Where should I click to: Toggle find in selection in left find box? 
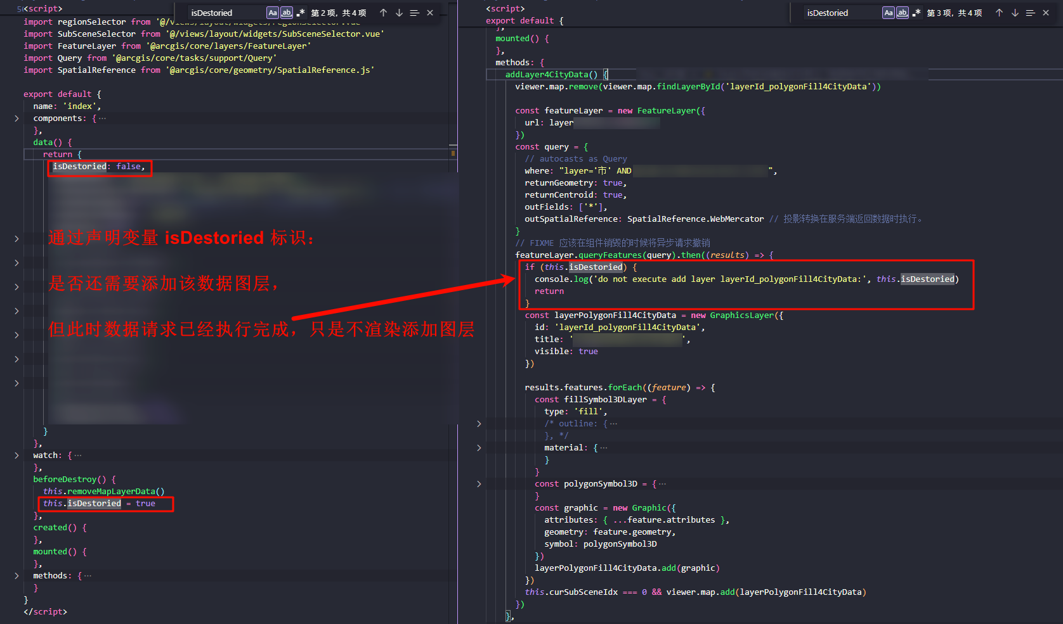(415, 13)
